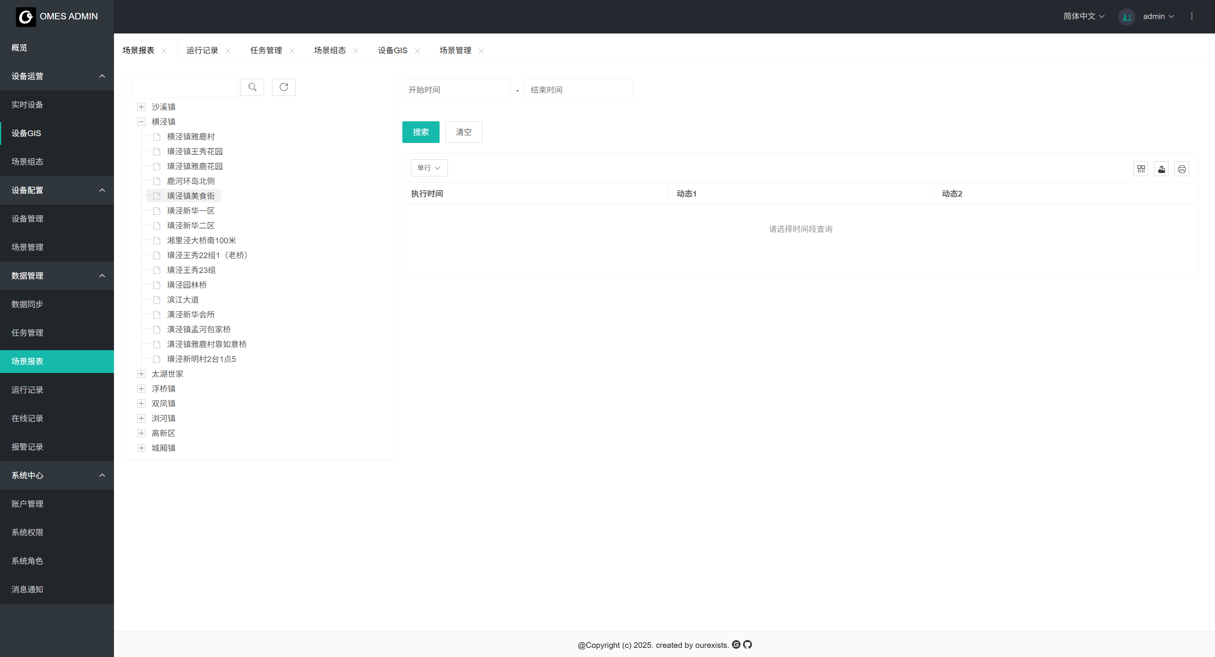This screenshot has width=1215, height=657.
Task: Click the export table icon
Action: (1161, 169)
